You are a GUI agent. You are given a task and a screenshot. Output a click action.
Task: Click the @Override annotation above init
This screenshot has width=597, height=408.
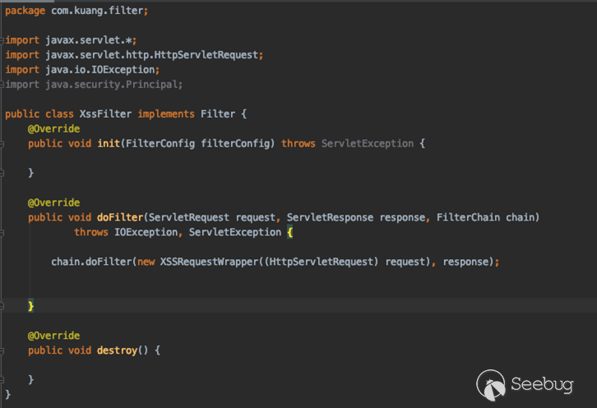click(x=53, y=128)
